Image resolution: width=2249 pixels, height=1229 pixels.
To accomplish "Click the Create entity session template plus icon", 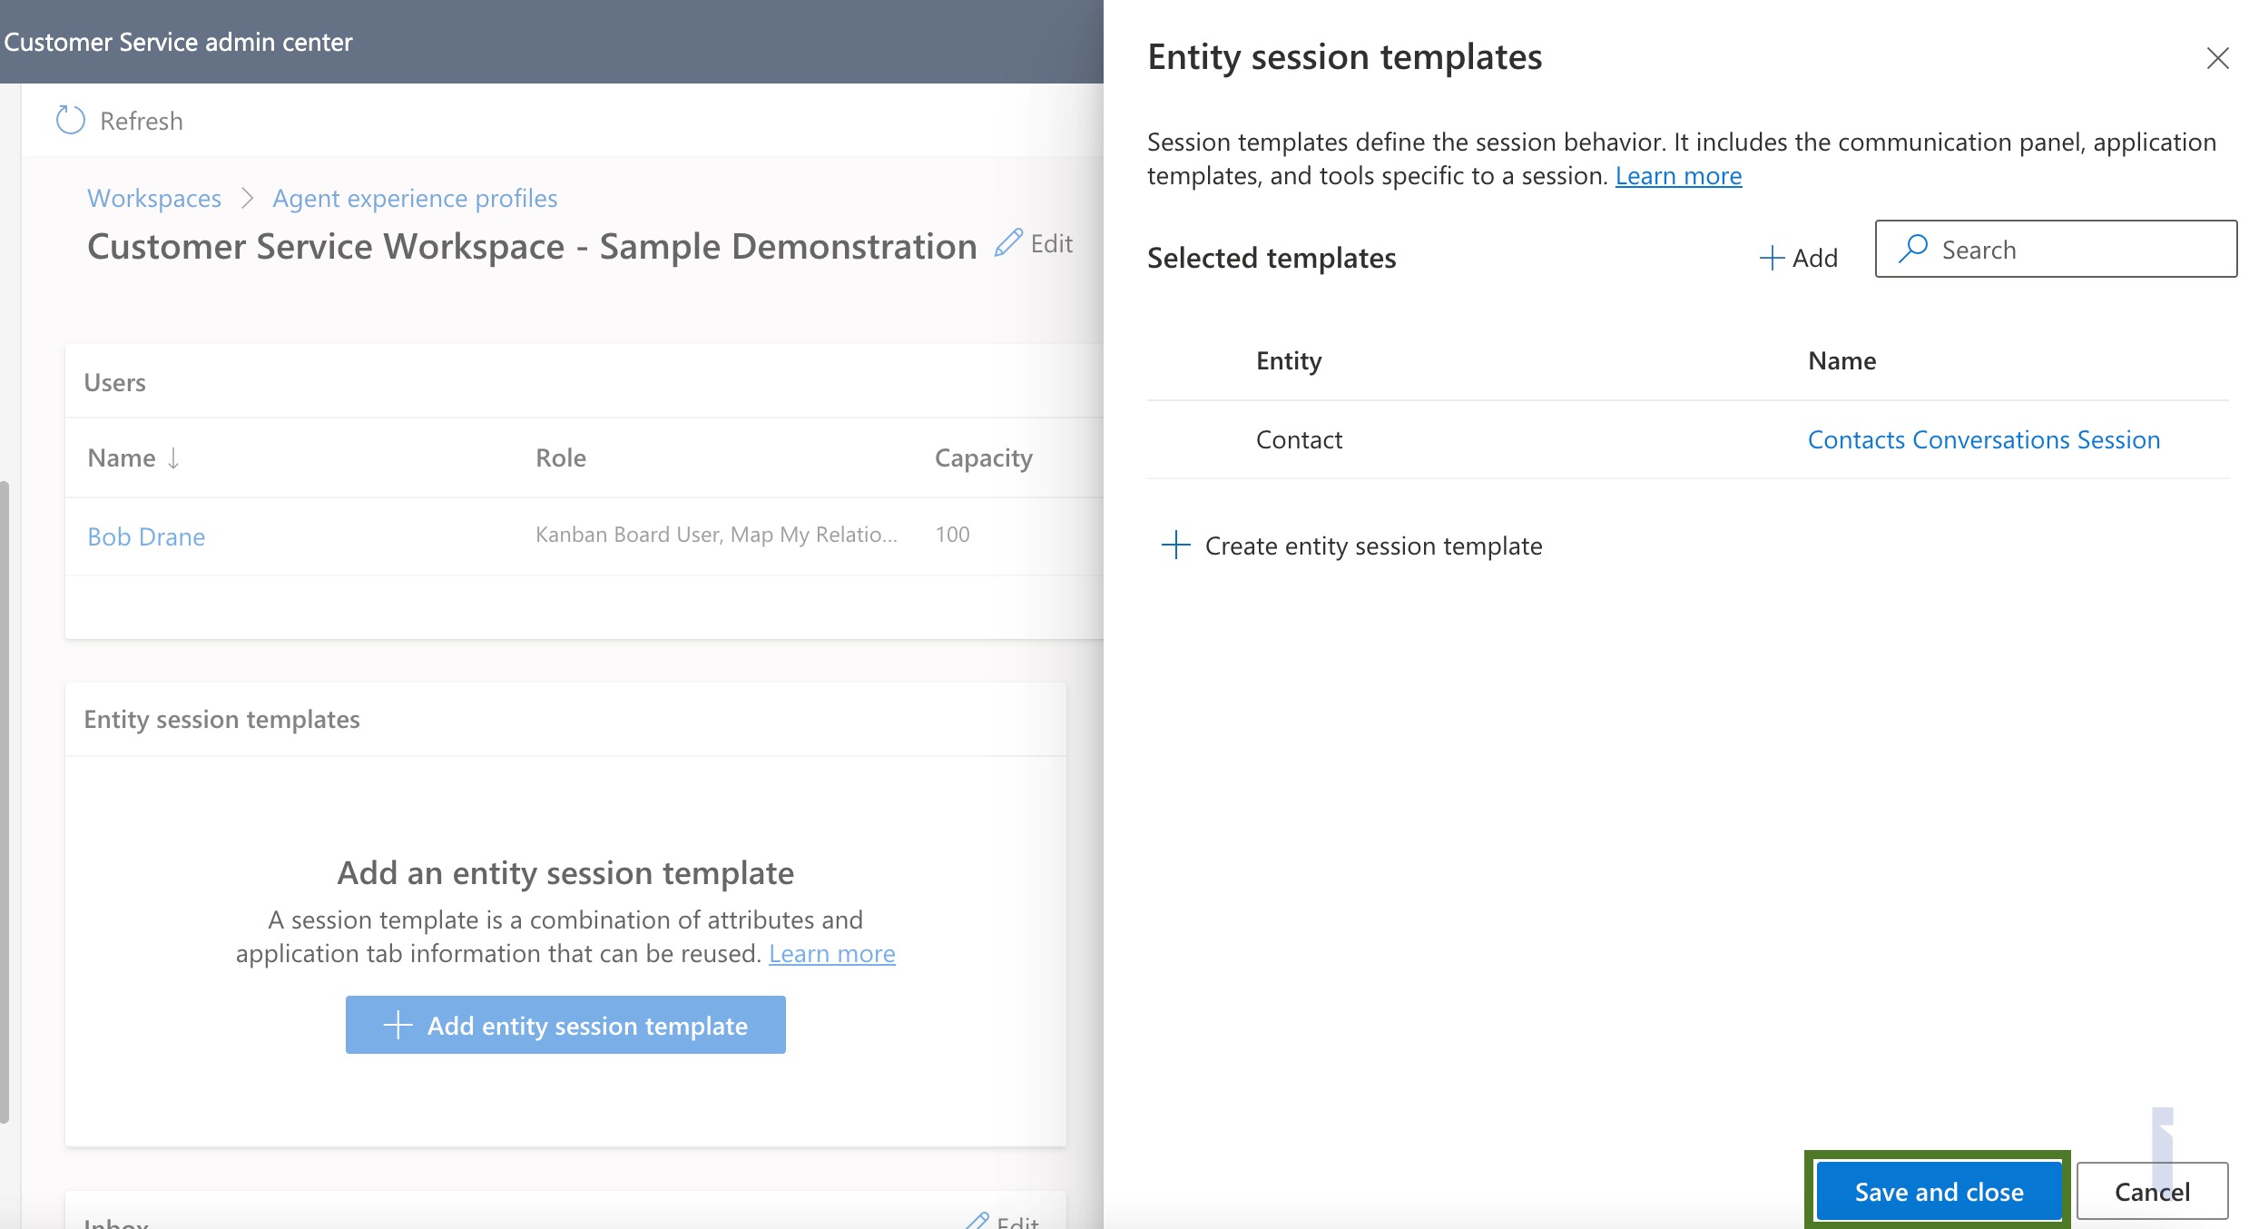I will tap(1176, 542).
